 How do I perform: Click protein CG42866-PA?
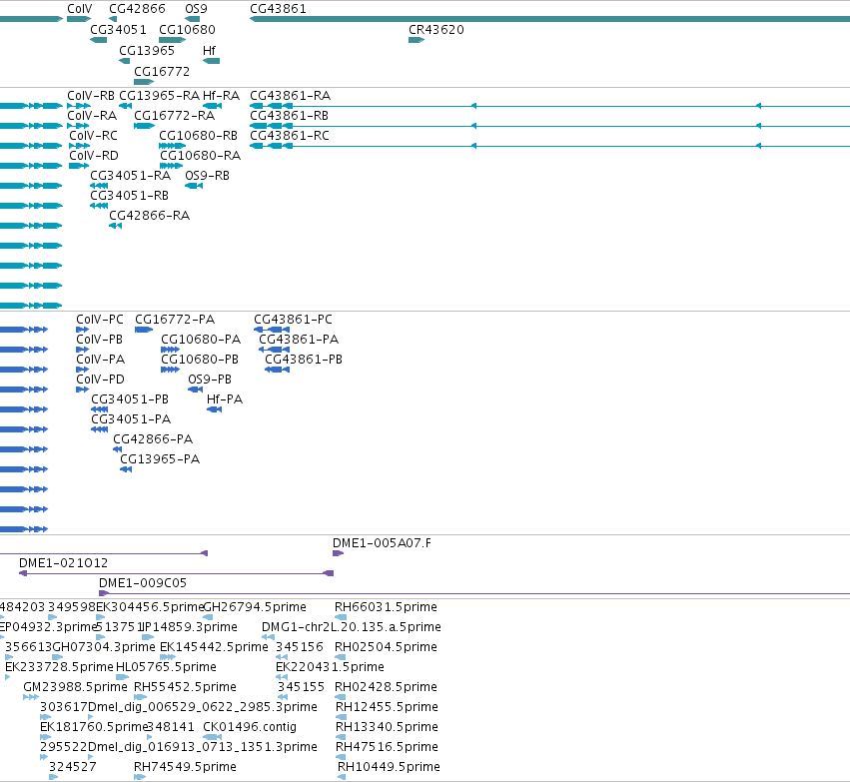(117, 449)
